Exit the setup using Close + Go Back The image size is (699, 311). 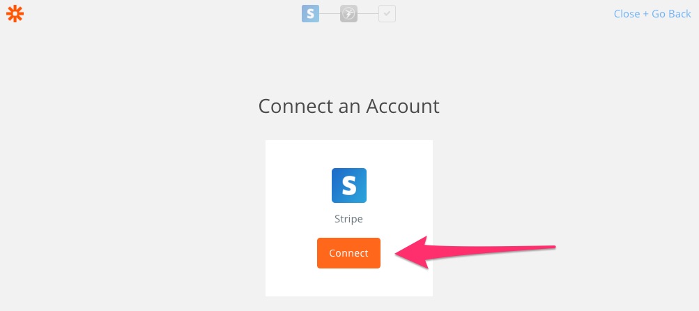[x=652, y=14]
